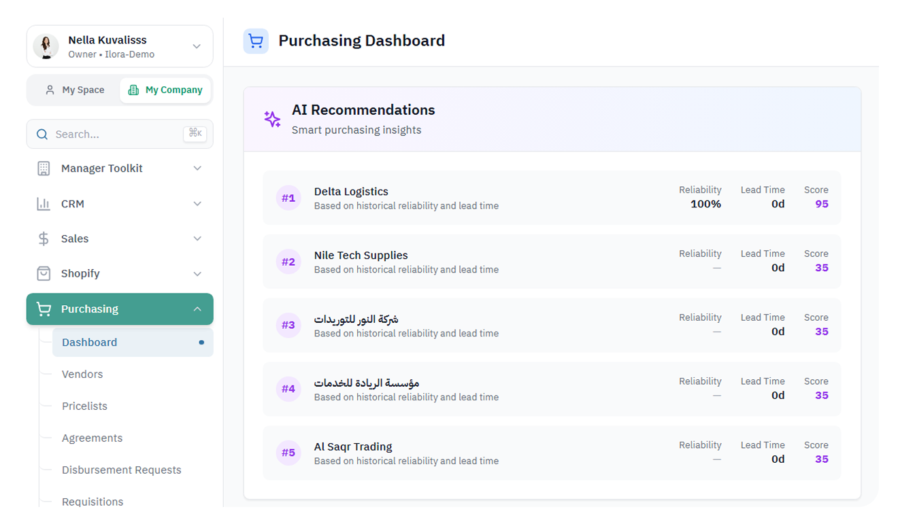Collapse the Purchasing section chevron
Image resolution: width=898 pixels, height=524 pixels.
click(x=197, y=309)
